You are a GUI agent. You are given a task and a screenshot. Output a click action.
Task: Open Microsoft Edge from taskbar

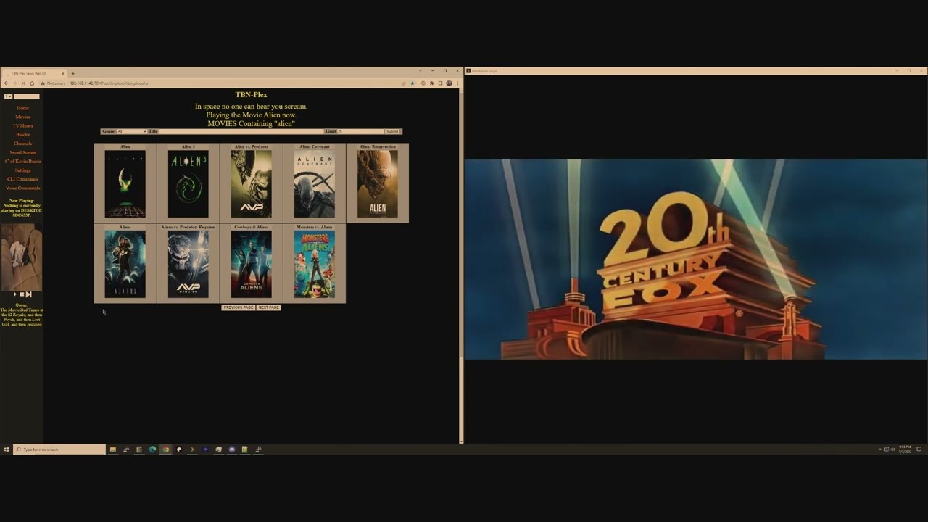click(x=152, y=449)
